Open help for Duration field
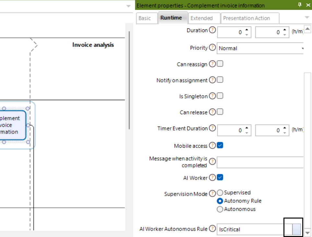312x237 pixels. click(x=212, y=30)
